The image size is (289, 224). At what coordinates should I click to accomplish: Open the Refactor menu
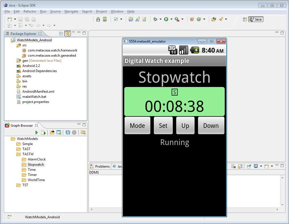pyautogui.click(x=30, y=11)
